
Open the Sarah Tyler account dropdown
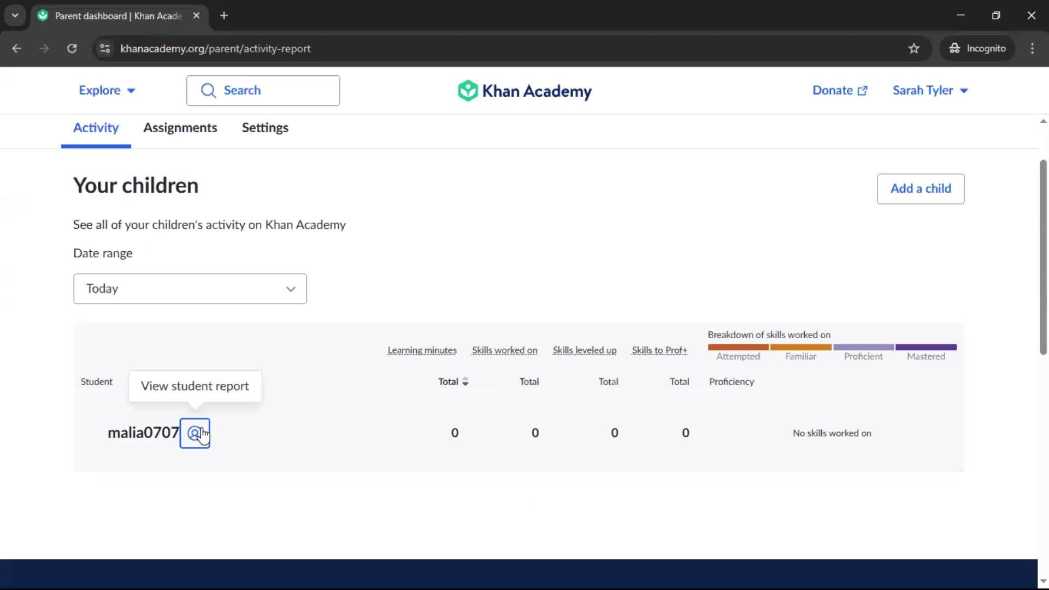pos(930,91)
